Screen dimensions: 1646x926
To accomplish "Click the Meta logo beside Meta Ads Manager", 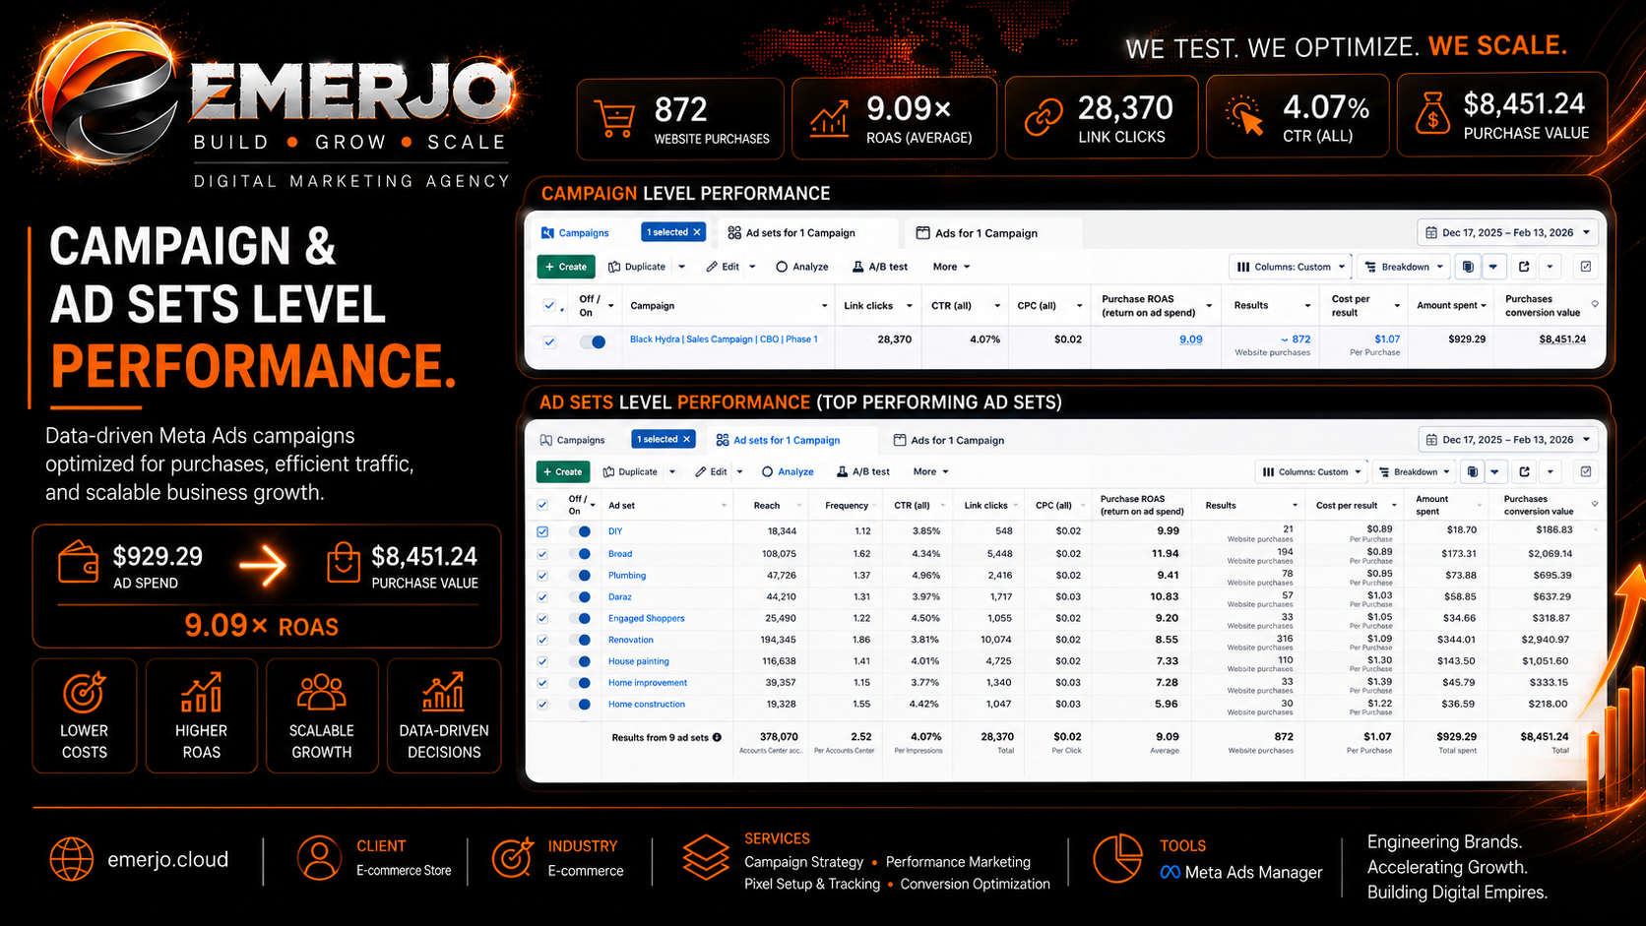I will tap(1170, 873).
